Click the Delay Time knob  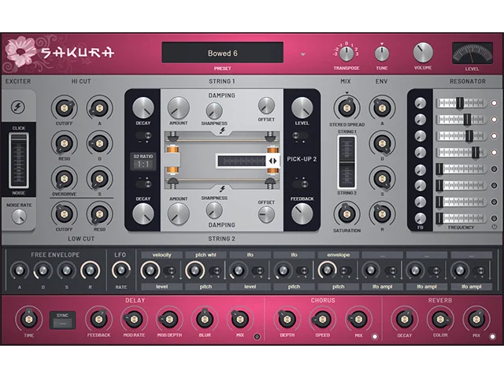click(x=29, y=319)
